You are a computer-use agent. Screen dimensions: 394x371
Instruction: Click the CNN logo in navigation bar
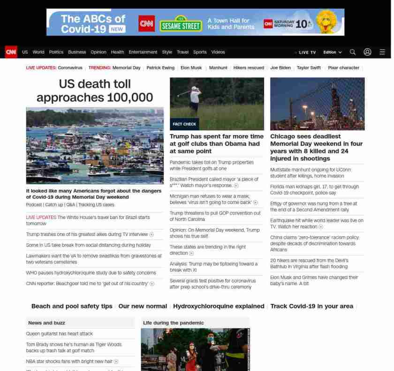(x=11, y=52)
